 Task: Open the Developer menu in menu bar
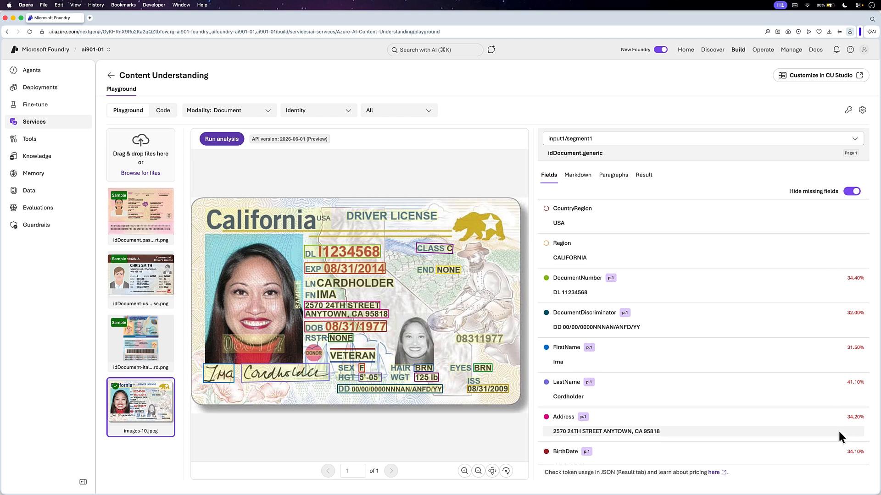(154, 5)
